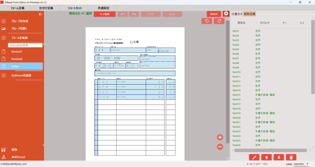The height and width of the screenshot is (167, 315).
Task: Open the 仕分け定義 menu tab
Action: [x=46, y=8]
